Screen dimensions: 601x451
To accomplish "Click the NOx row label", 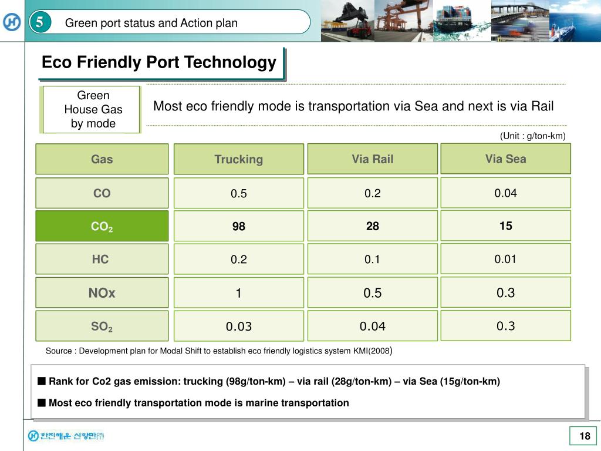I will [x=102, y=292].
